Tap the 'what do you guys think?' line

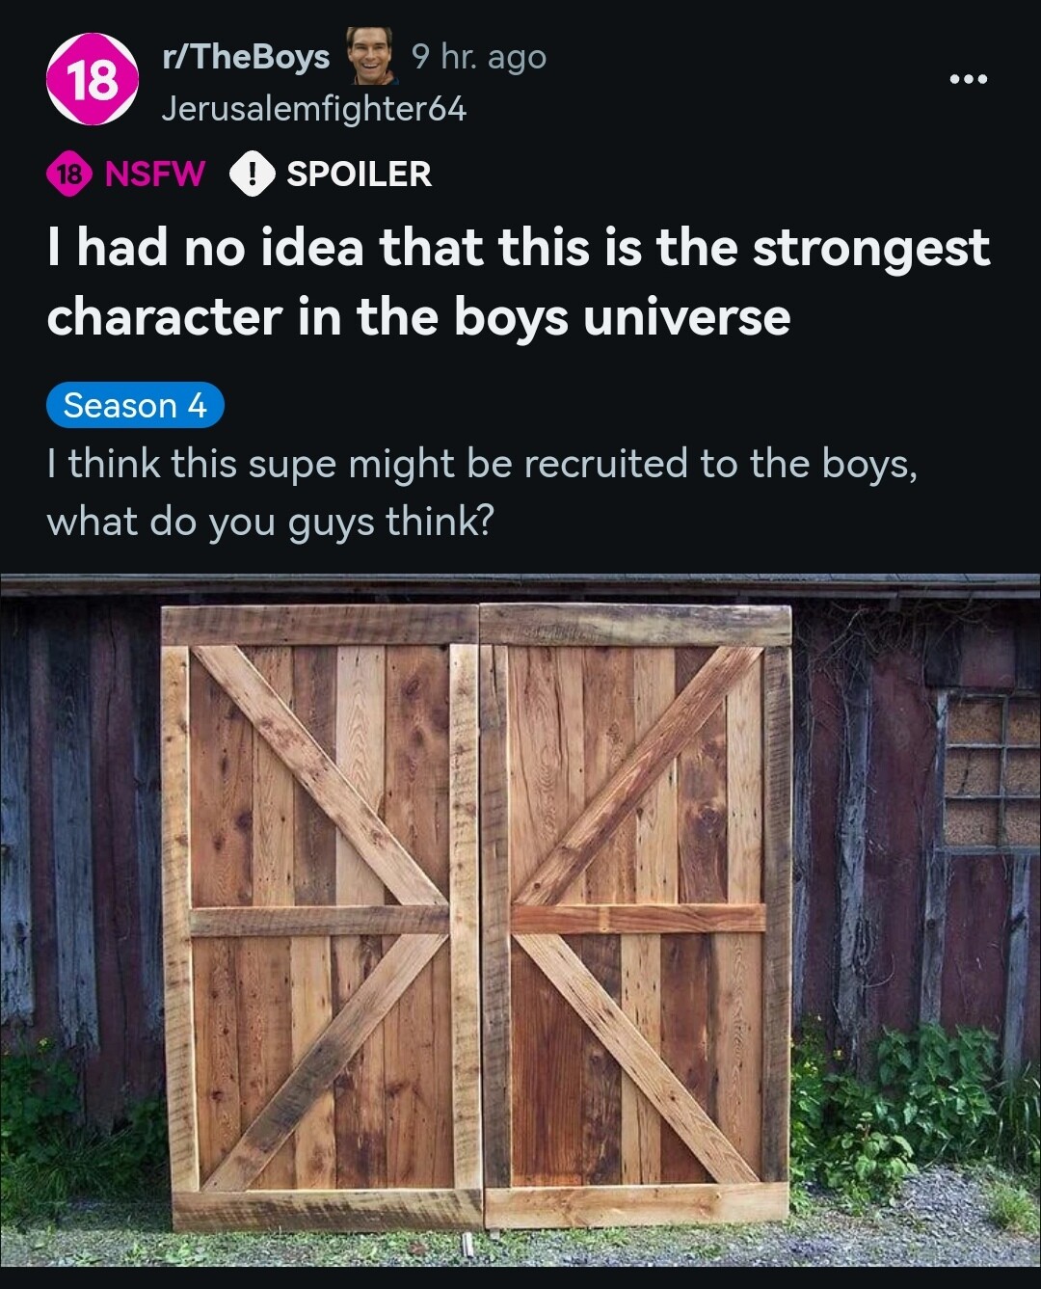(x=270, y=522)
